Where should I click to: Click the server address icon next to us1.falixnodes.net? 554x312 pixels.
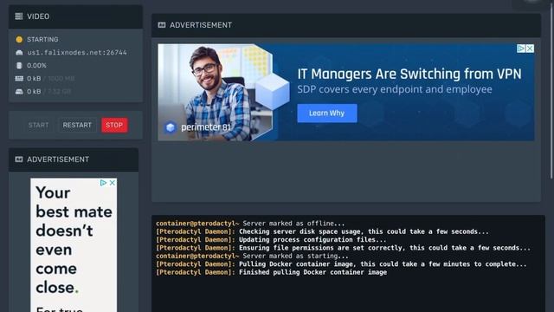(19, 52)
